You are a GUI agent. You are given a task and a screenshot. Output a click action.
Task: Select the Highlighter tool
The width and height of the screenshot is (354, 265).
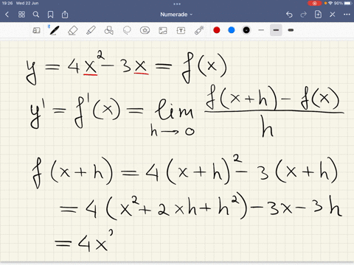pyautogui.click(x=91, y=30)
